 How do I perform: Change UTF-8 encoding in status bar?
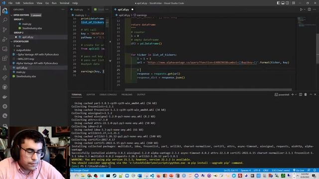pyautogui.click(x=257, y=170)
